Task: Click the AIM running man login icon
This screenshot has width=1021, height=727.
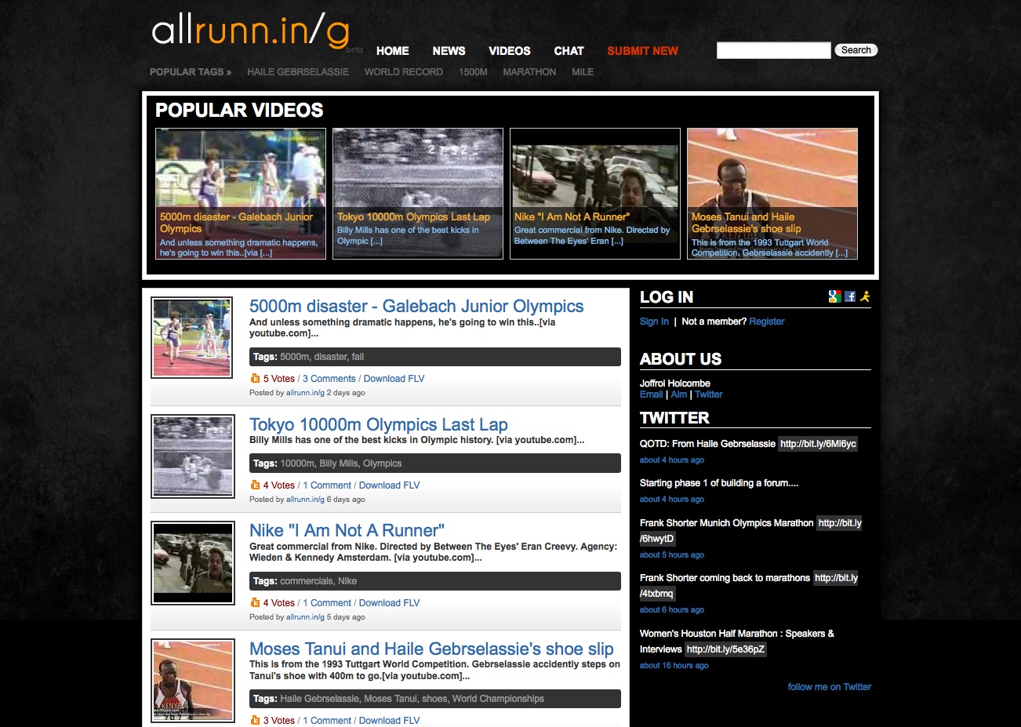Action: 865,296
